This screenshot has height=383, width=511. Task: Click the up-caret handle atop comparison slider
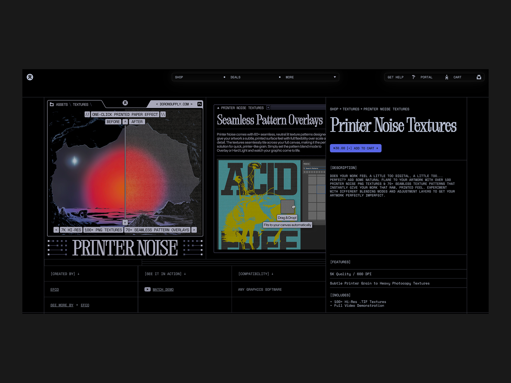click(125, 122)
